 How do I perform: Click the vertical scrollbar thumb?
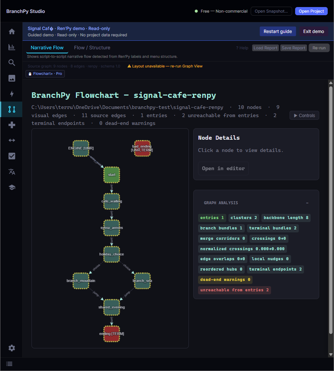point(331,210)
